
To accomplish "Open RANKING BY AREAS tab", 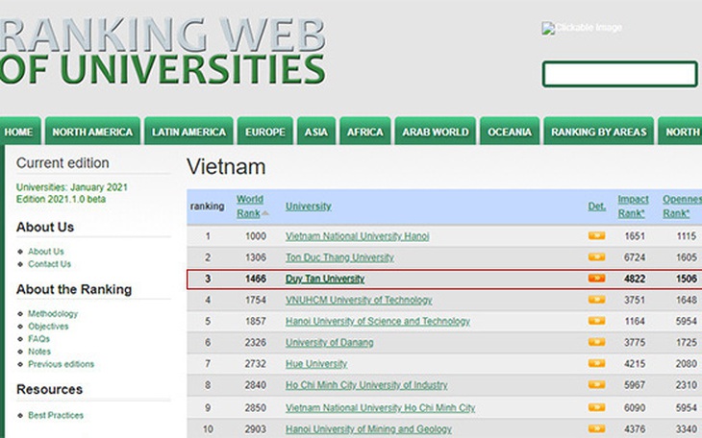I will click(599, 132).
